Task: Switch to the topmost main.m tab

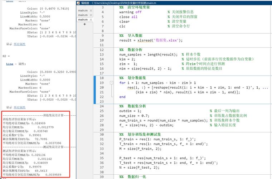Action: 83,11
